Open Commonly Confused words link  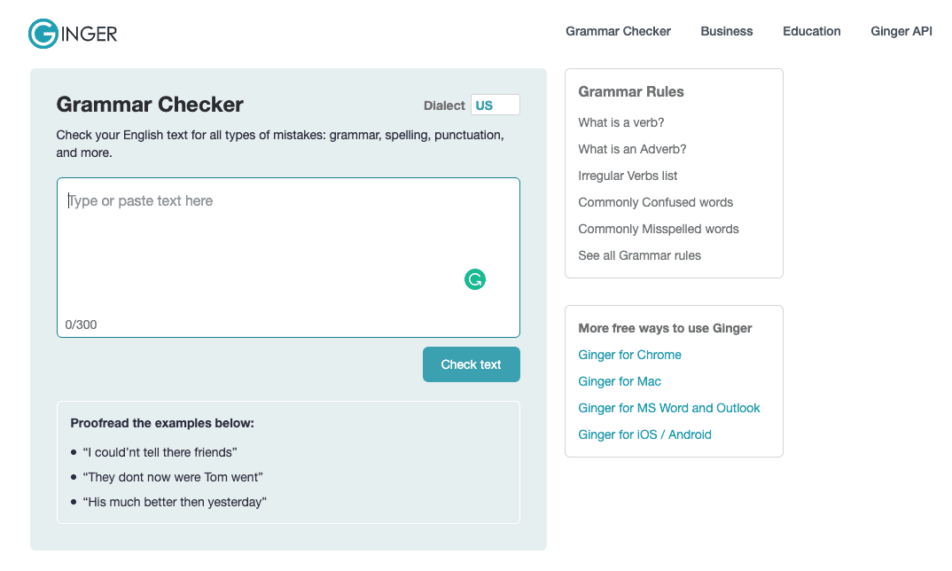pos(655,202)
